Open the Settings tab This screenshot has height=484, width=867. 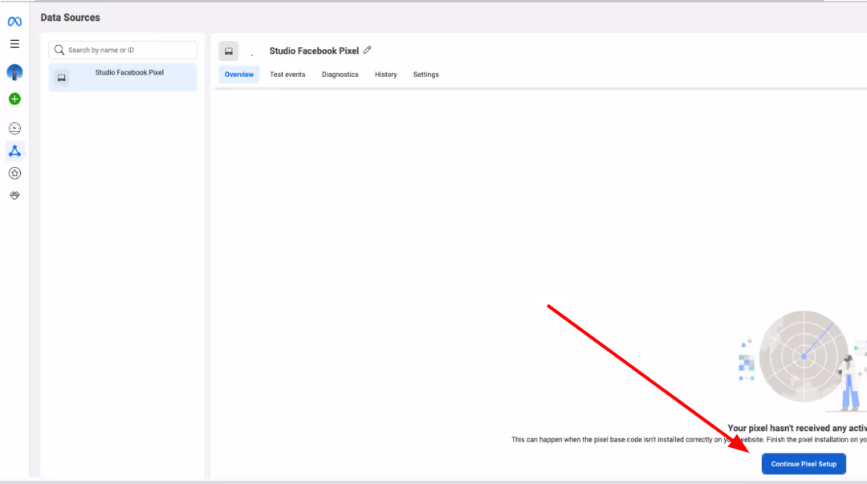coord(425,75)
